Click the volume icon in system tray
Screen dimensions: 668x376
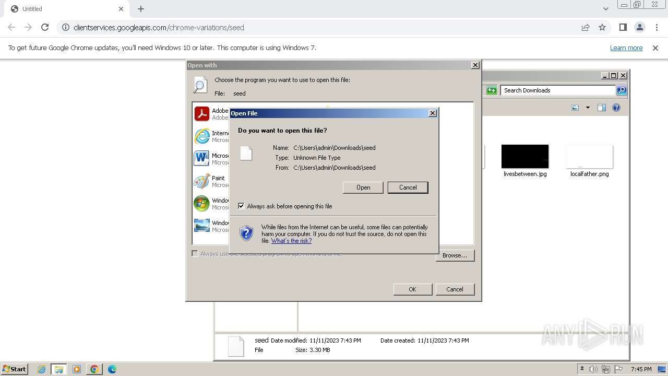593,369
